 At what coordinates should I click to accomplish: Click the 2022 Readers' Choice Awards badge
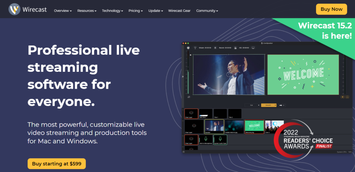point(303,140)
